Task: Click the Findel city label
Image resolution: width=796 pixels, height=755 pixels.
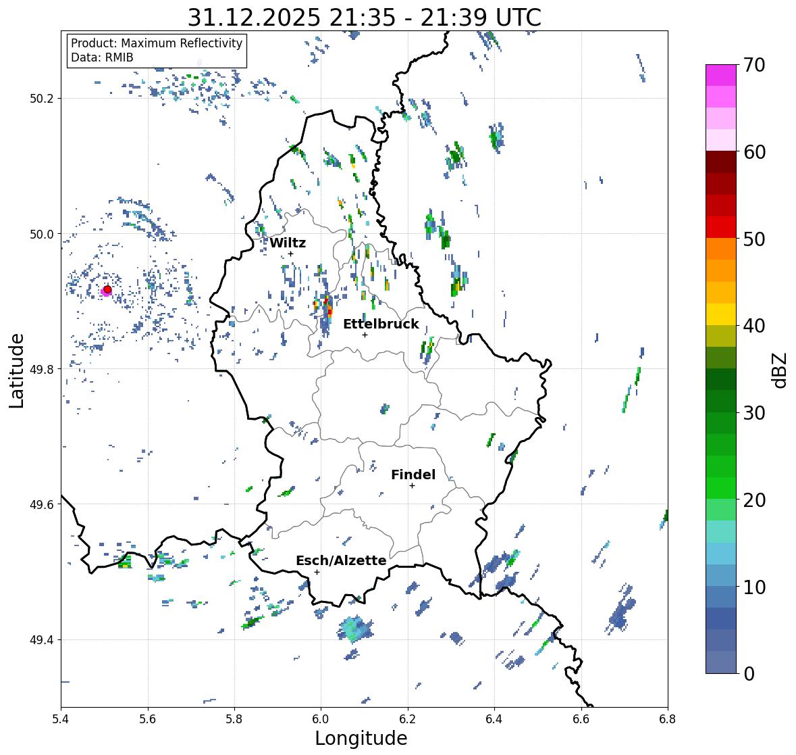Action: point(413,474)
